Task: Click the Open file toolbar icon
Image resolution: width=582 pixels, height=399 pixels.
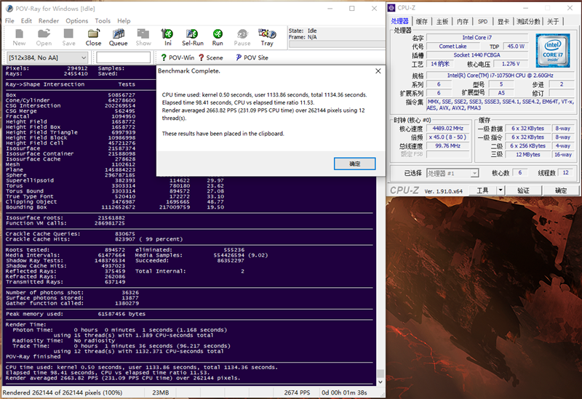Action: (44, 38)
